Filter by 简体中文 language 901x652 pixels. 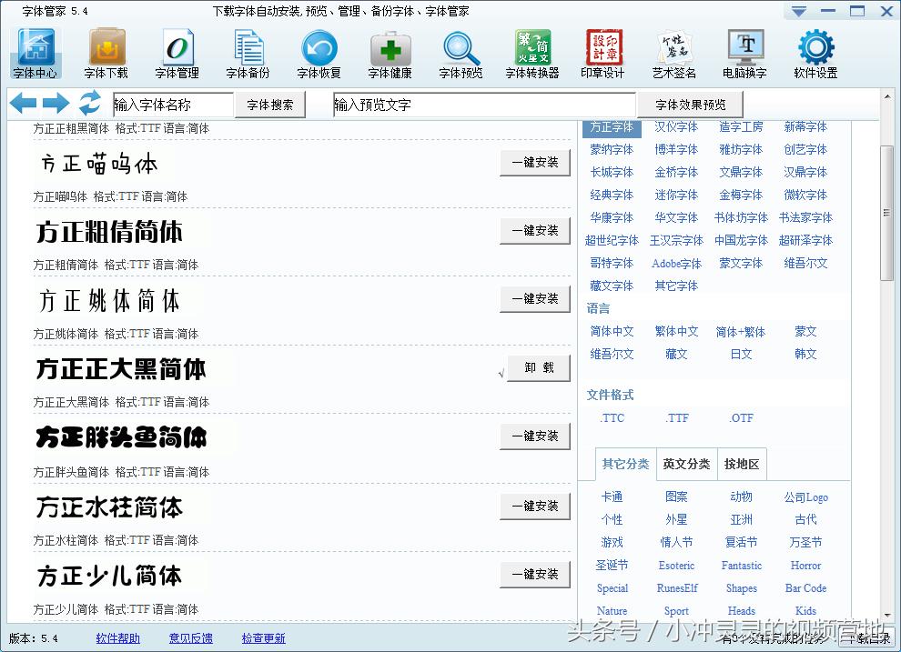[612, 332]
